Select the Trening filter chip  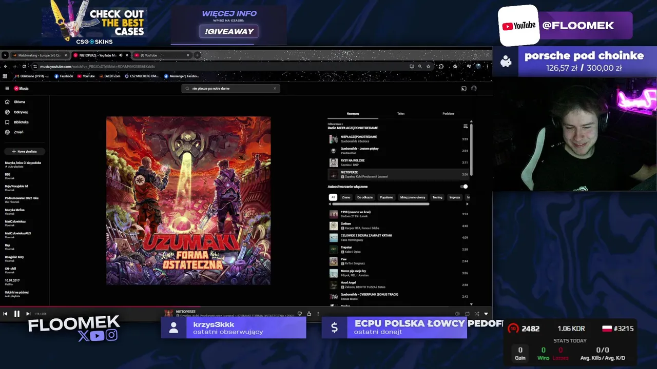click(437, 197)
